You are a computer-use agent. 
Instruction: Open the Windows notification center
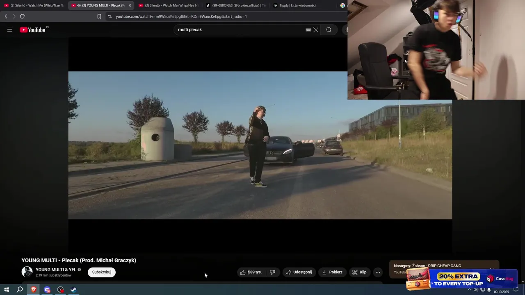tap(516, 290)
